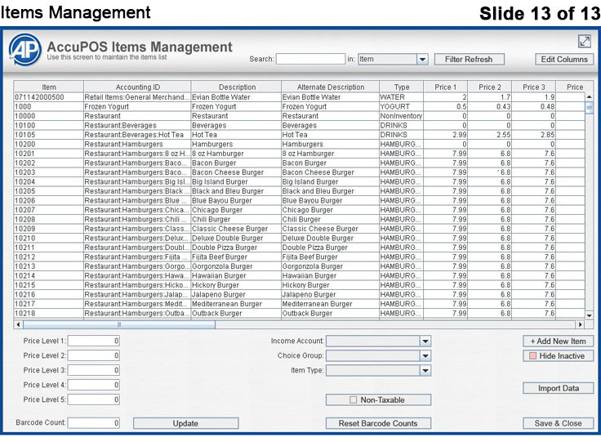Click the vertical scrollbar thumb
This screenshot has height=442, width=601.
coord(589,108)
